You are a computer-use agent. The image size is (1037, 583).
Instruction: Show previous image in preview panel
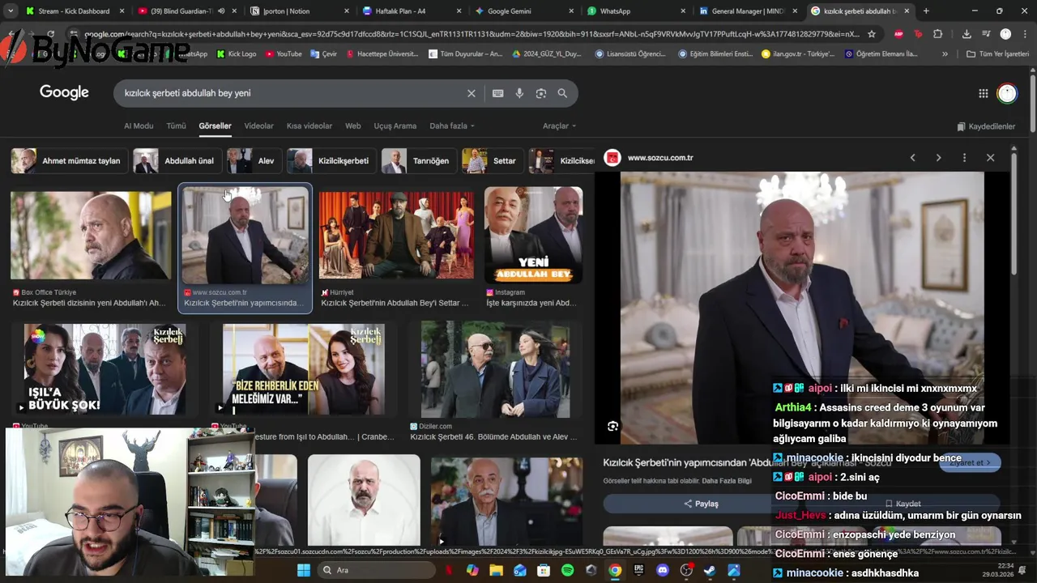912,158
